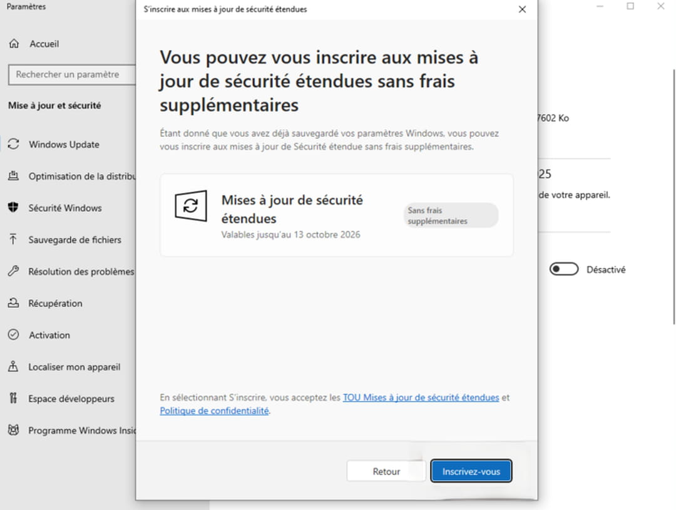Screen dimensions: 676x510
Task: Click the Retour button
Action: pos(386,472)
